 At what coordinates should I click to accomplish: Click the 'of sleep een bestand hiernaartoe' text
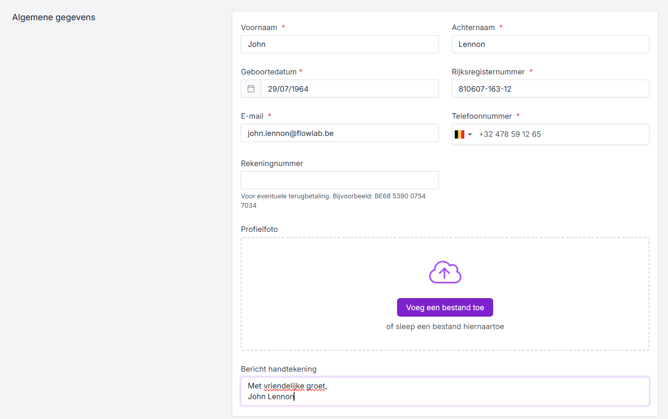pos(445,327)
